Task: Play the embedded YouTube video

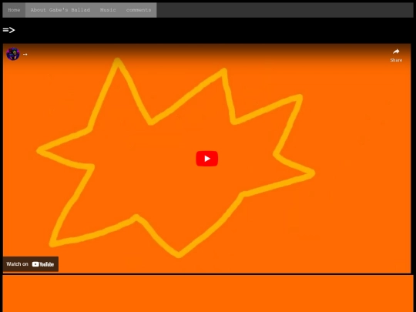Action: [207, 159]
